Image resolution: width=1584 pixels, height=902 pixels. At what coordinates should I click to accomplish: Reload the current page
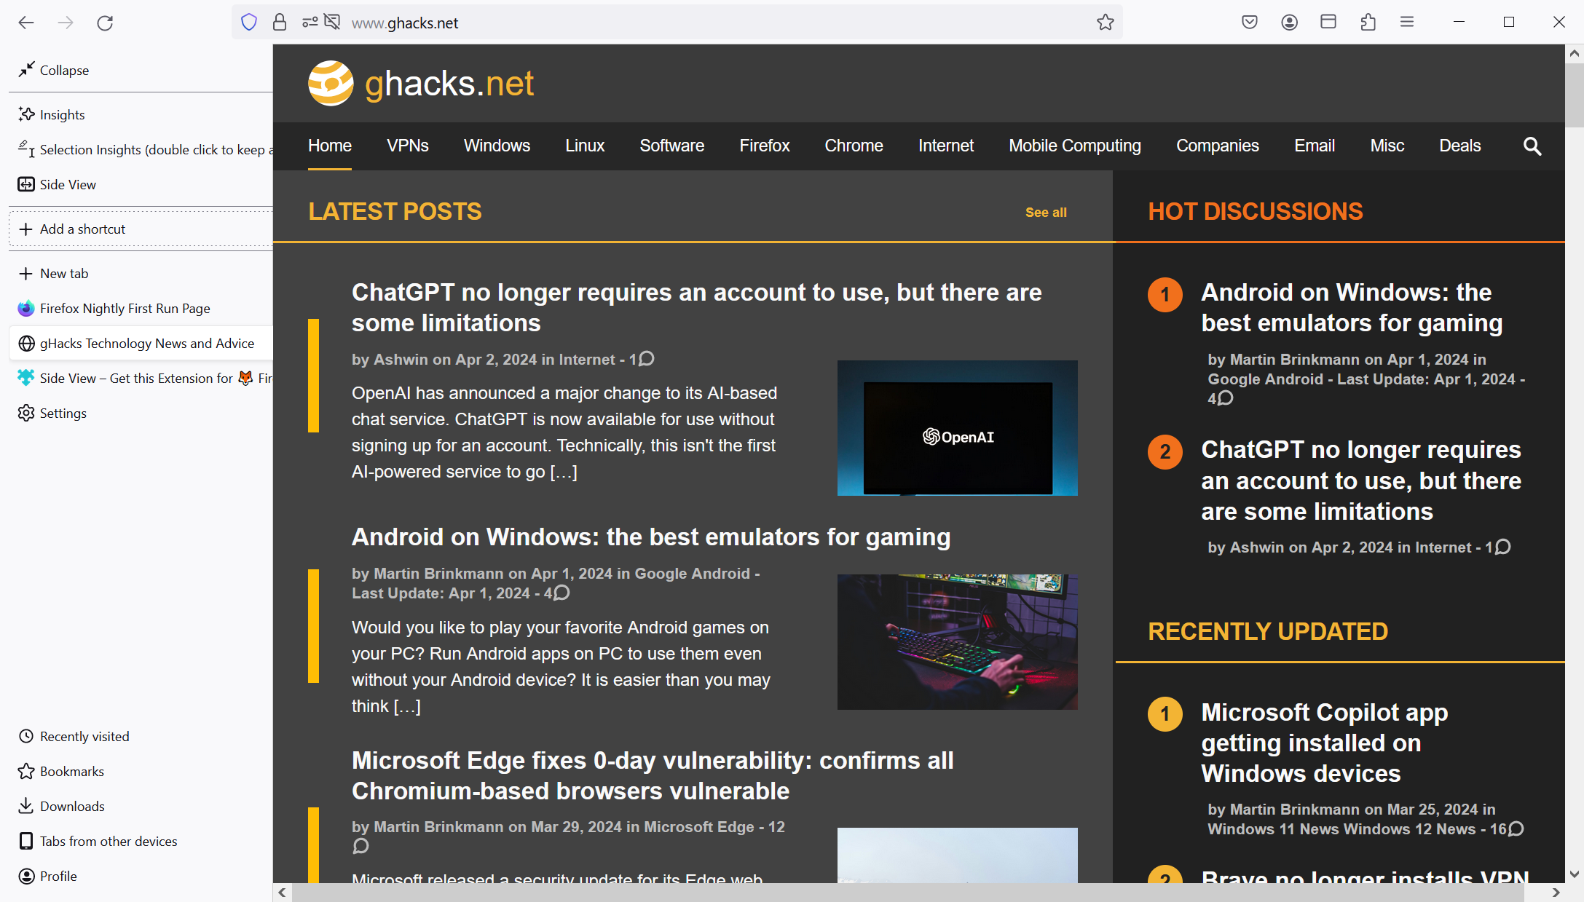(105, 23)
